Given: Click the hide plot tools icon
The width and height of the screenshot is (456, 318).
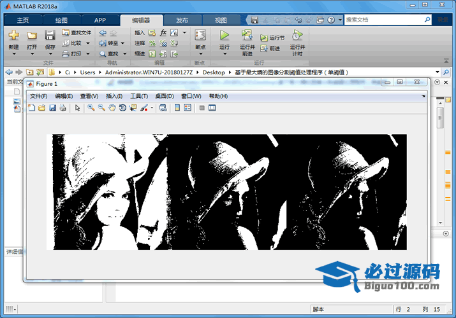Looking at the screenshot, I should 202,108.
